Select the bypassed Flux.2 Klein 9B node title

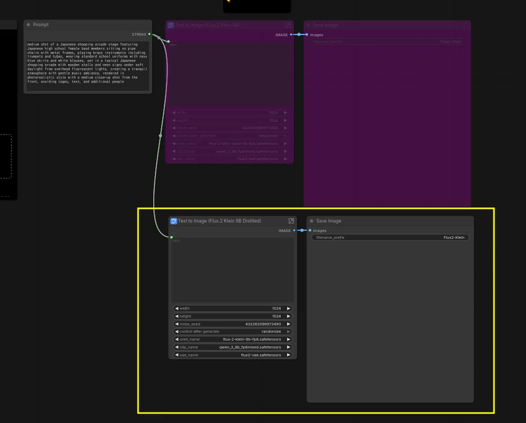click(207, 25)
